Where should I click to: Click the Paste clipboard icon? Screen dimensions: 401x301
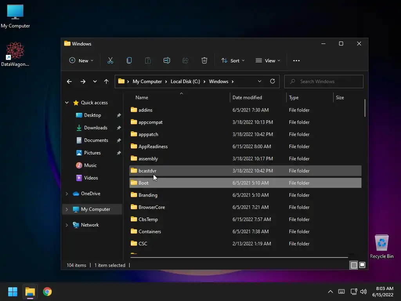tap(148, 61)
